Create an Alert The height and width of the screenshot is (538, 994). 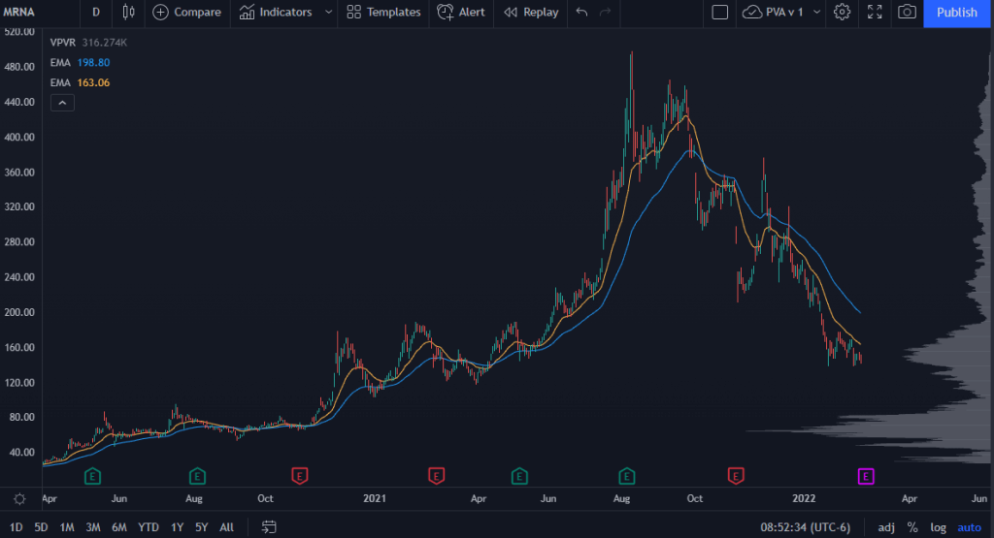pos(461,12)
